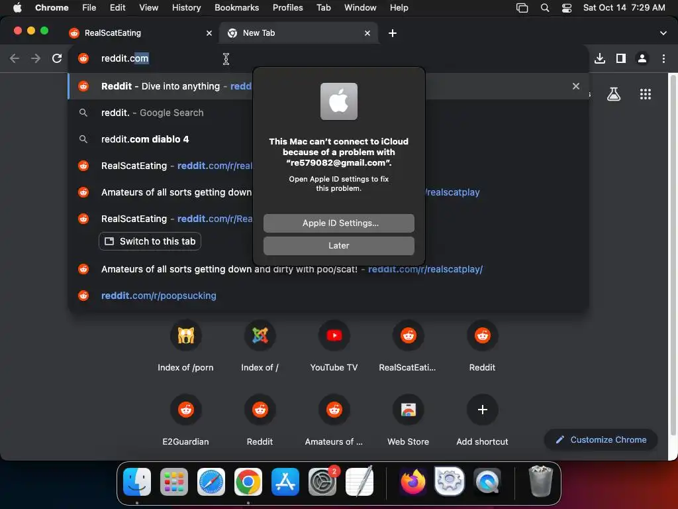
Task: Open the Chrome profile avatar icon
Action: point(642,58)
